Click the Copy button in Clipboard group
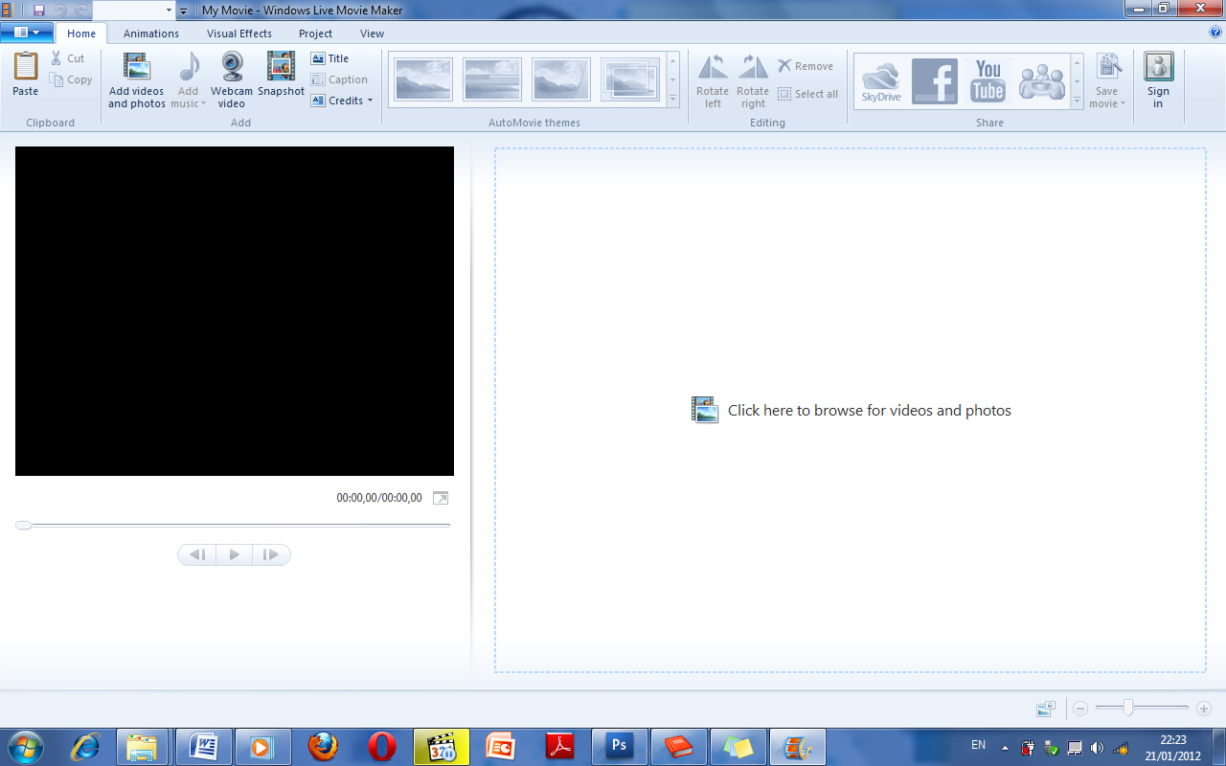This screenshot has width=1226, height=766. click(x=72, y=79)
